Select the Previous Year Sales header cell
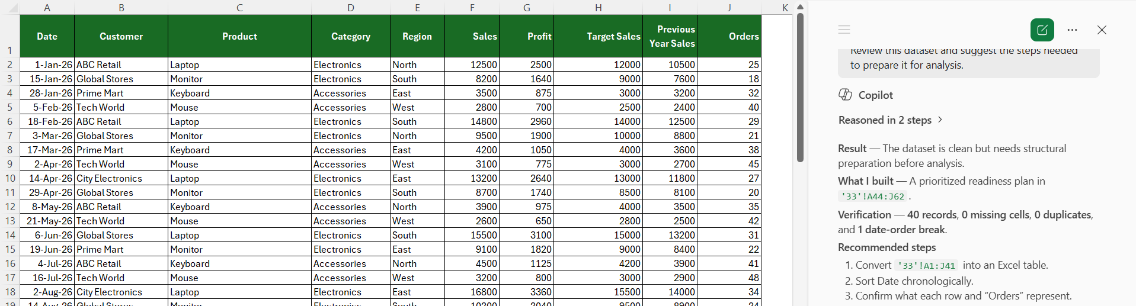Screen dimensions: 1136x306 pyautogui.click(x=670, y=36)
